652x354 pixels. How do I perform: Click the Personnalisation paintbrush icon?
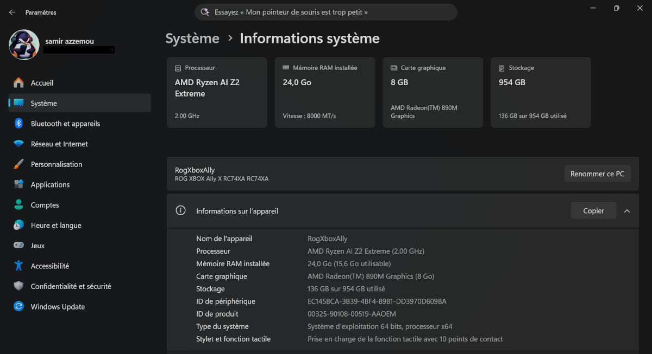click(18, 164)
